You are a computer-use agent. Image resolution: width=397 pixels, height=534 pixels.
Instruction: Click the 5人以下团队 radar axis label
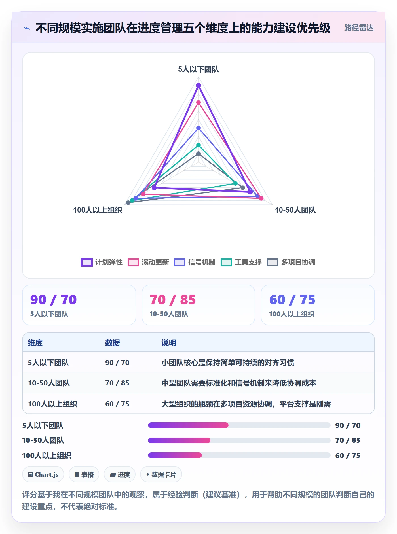[198, 69]
